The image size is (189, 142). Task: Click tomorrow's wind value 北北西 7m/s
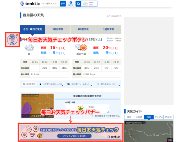89,75
